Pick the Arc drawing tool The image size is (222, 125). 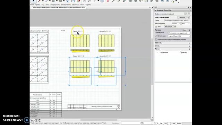(x=46, y=1)
